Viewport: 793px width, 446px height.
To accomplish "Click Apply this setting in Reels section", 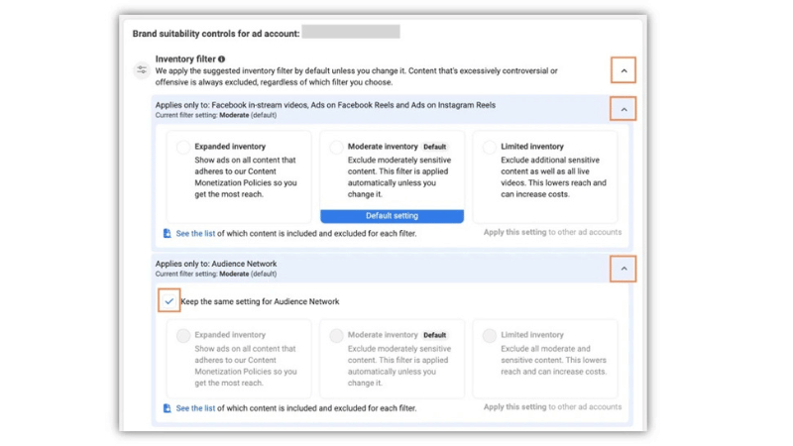I will [514, 233].
